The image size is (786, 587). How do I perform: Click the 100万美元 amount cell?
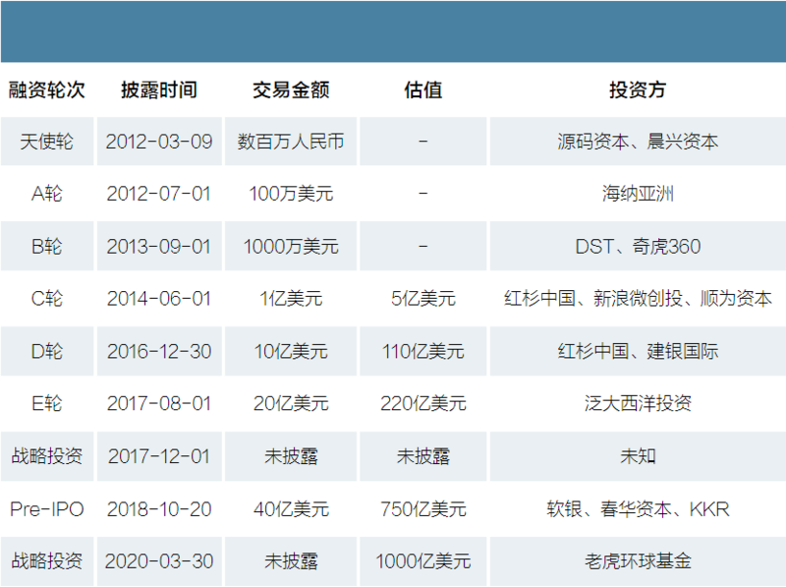pyautogui.click(x=292, y=194)
